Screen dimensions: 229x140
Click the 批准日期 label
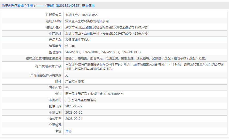click(55, 106)
